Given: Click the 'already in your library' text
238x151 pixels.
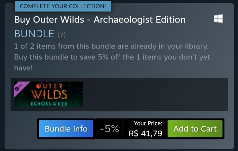Looking at the screenshot, I should pyautogui.click(x=170, y=46).
